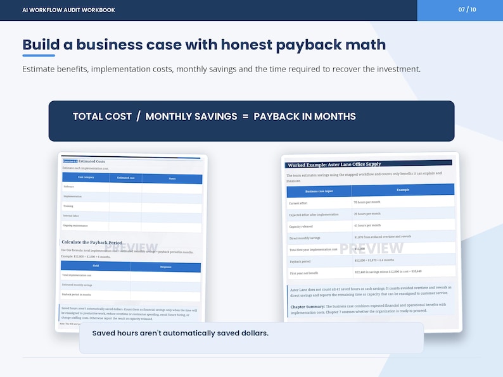Image resolution: width=503 pixels, height=377 pixels.
Task: Select the heading 'Build a business case with honest payback math'
Action: coord(204,44)
